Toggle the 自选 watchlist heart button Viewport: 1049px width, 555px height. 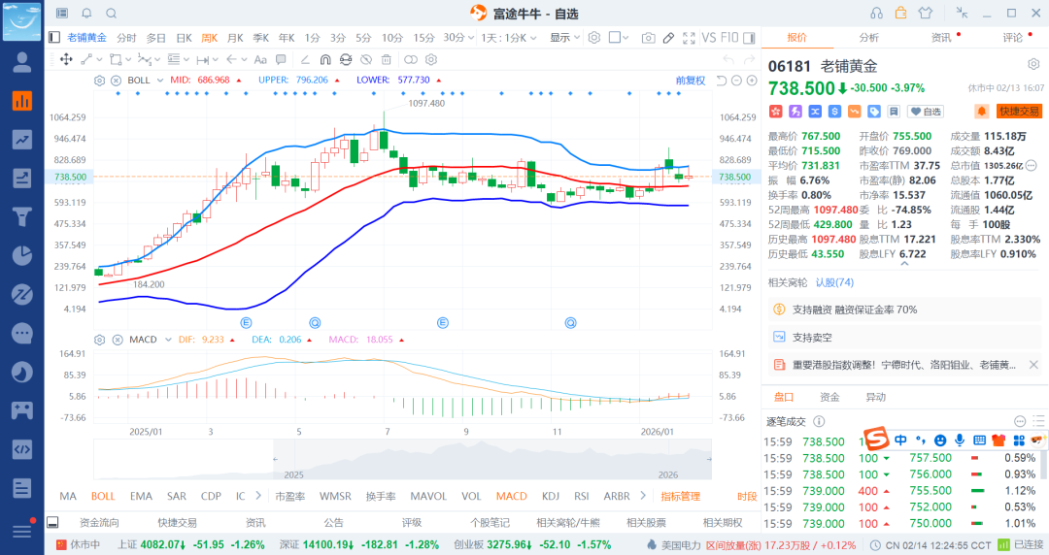click(x=926, y=112)
